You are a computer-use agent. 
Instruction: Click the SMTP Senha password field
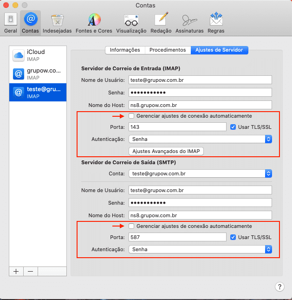coord(200,203)
